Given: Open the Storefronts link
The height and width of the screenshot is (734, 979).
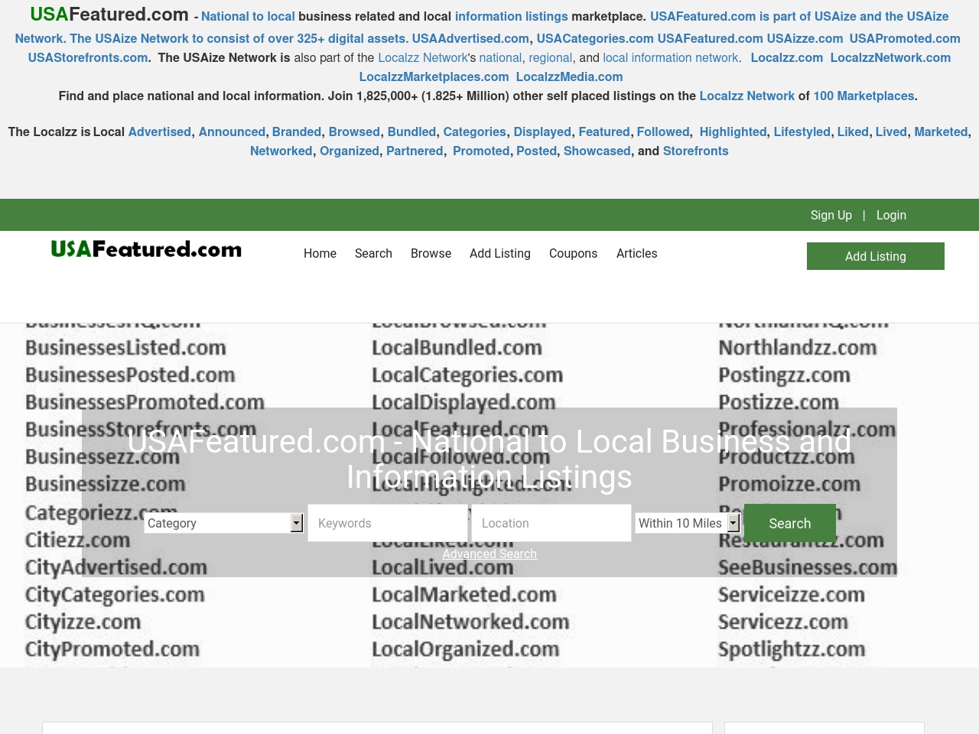Looking at the screenshot, I should click(695, 151).
